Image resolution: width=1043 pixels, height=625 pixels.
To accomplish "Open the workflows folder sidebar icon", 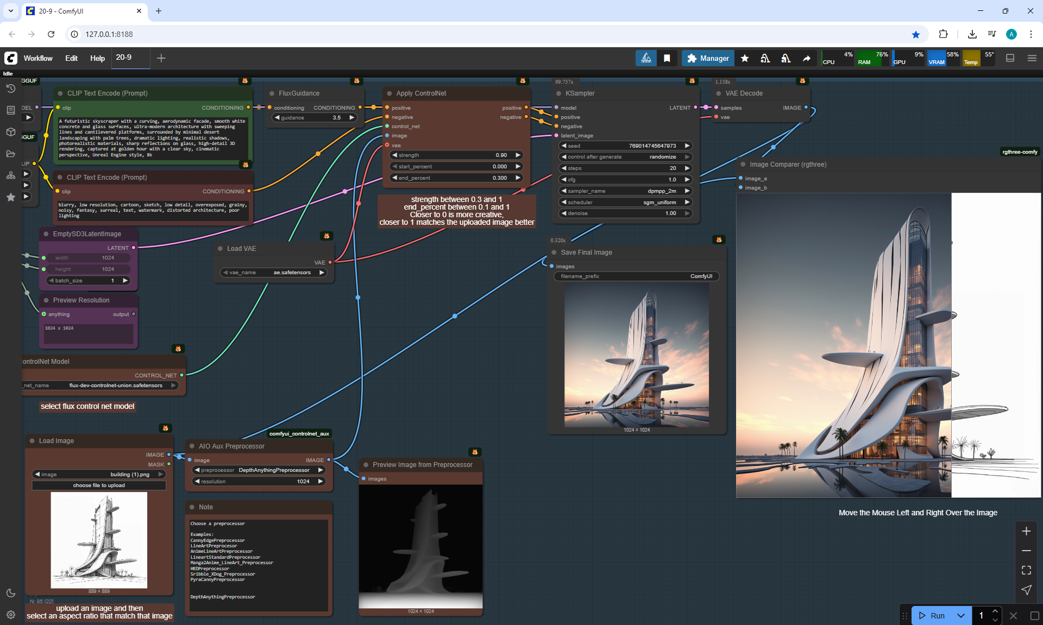I will coord(10,154).
